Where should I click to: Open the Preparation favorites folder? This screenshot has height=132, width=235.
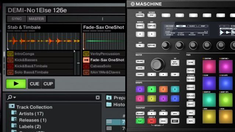click(116, 98)
